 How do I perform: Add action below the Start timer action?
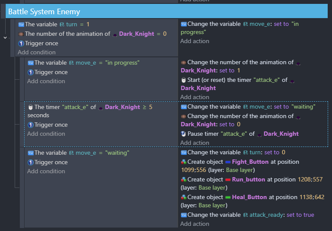pyautogui.click(x=194, y=97)
